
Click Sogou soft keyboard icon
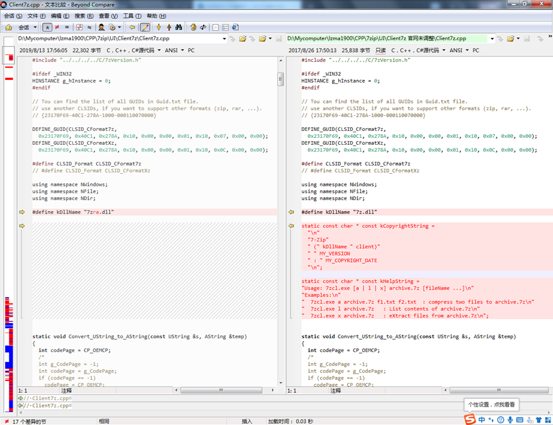click(520, 420)
